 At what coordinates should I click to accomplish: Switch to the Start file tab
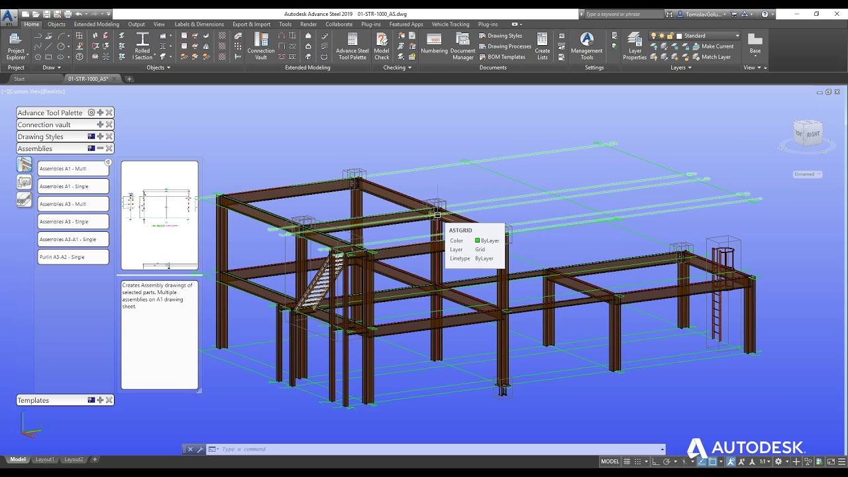pyautogui.click(x=20, y=79)
